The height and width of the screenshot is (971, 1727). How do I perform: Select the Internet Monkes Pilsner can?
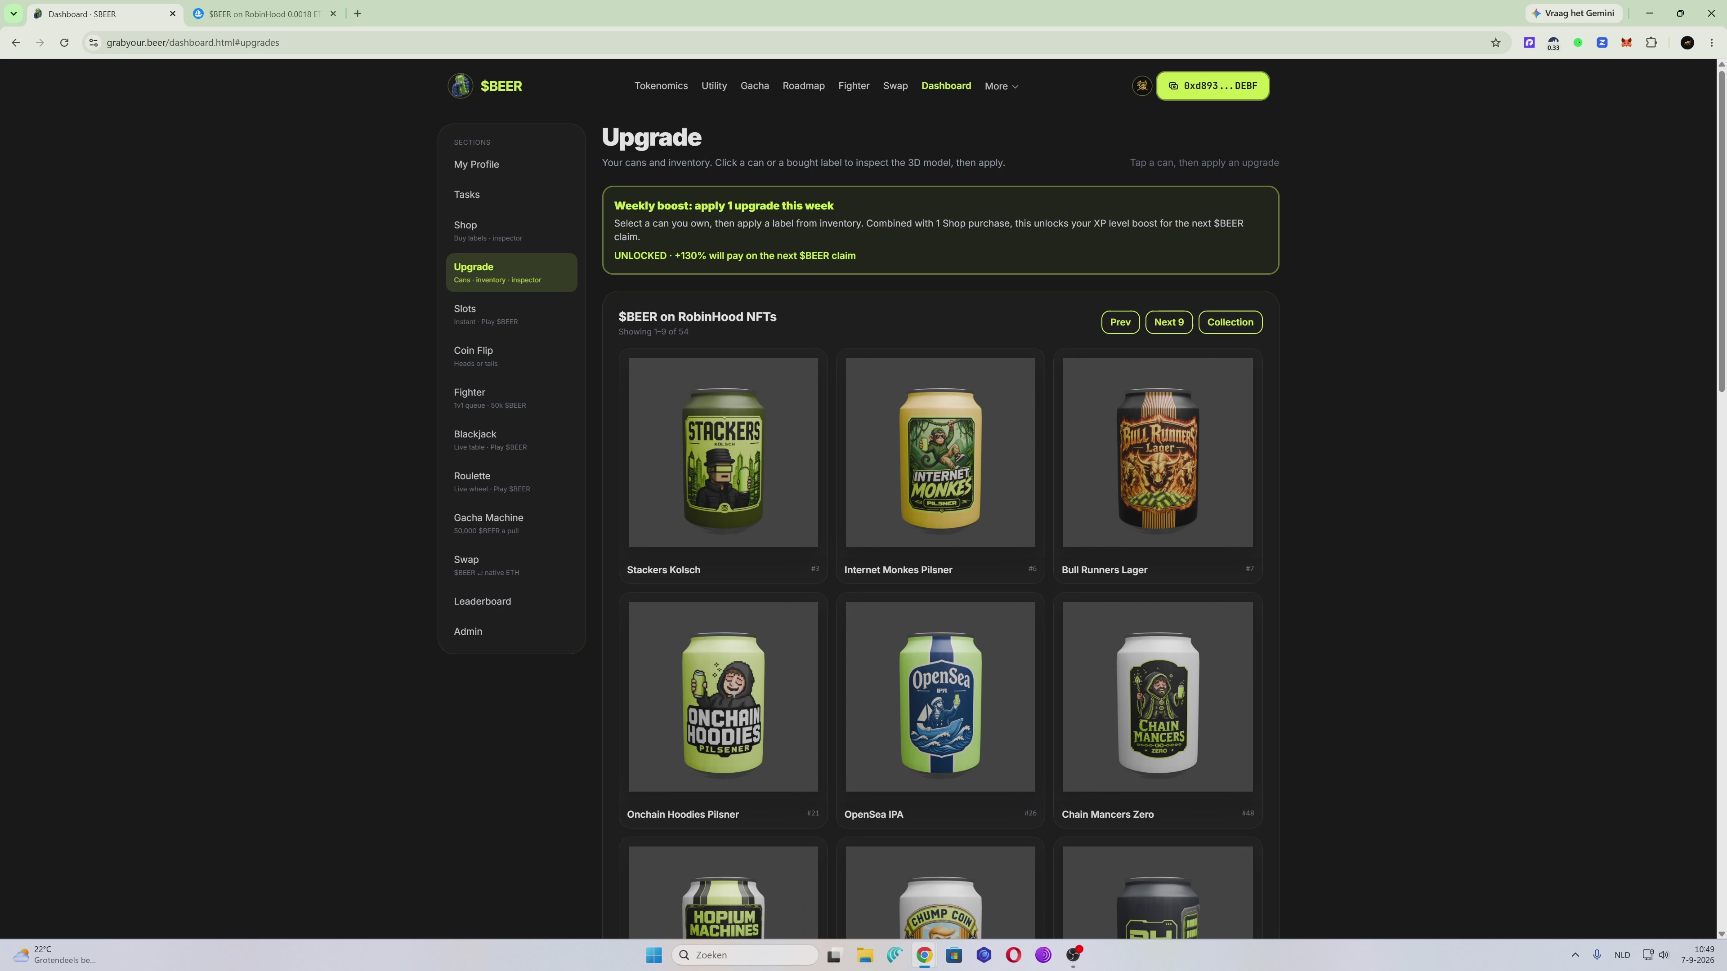940,467
